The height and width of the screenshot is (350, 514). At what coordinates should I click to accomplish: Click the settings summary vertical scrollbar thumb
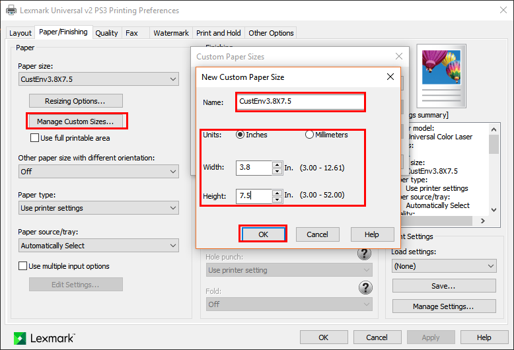[494, 144]
